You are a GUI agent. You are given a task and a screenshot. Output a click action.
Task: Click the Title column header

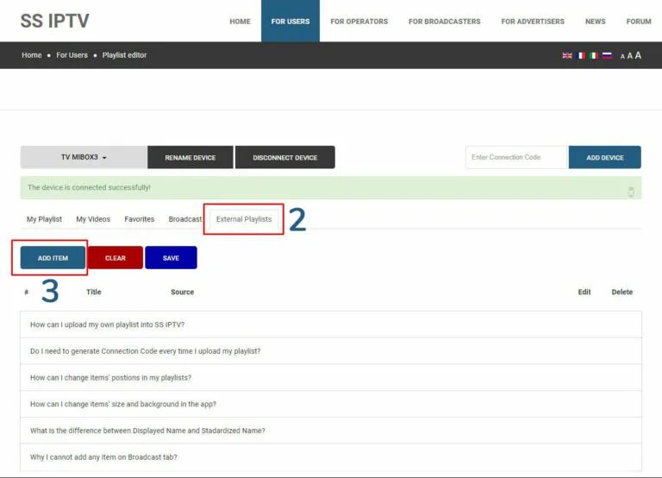tap(94, 292)
